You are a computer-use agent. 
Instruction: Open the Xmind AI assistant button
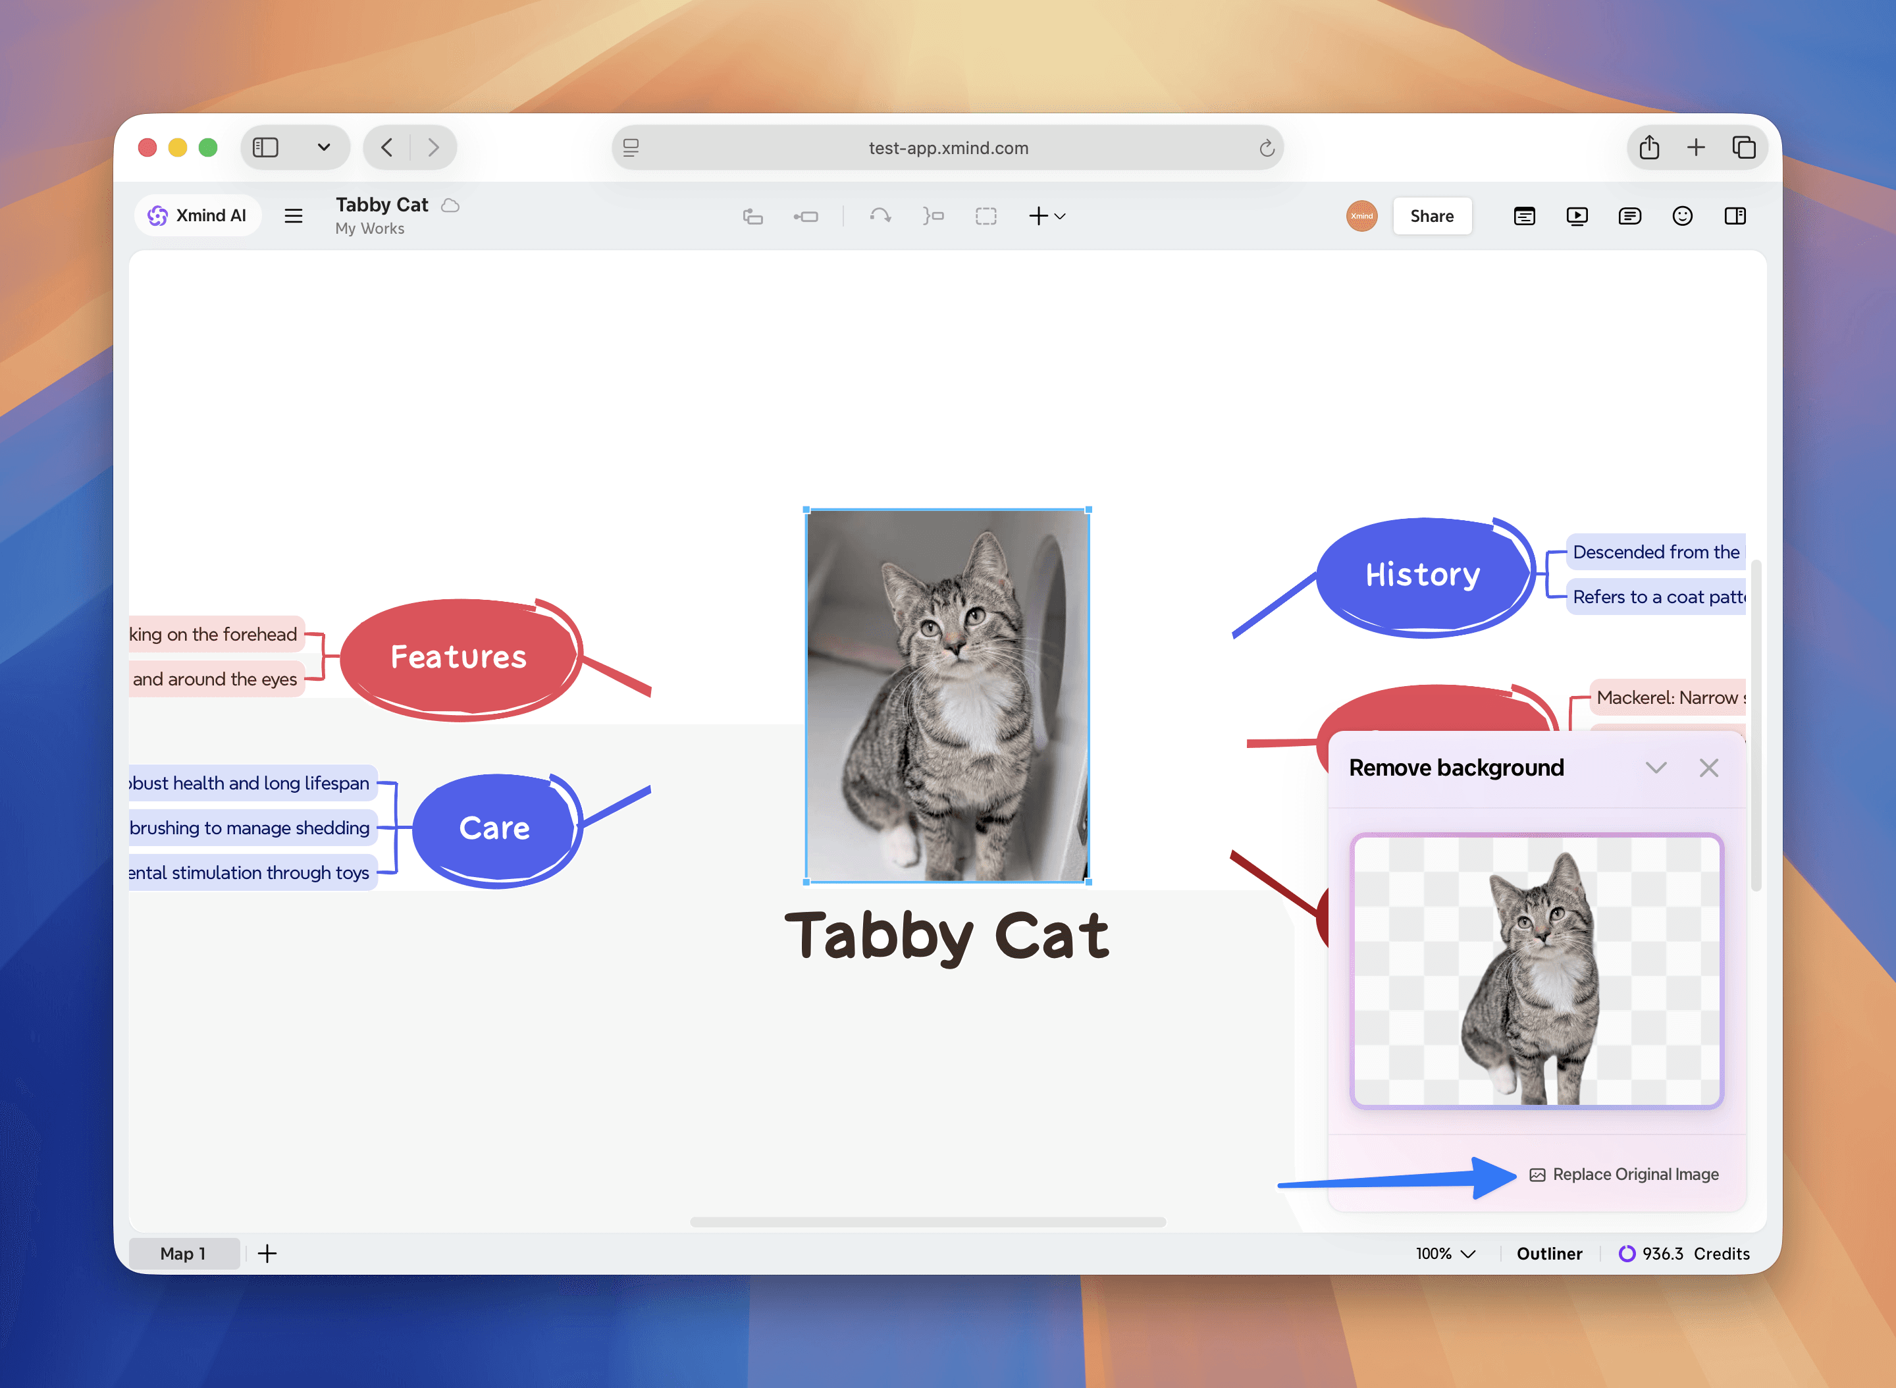[x=197, y=216]
